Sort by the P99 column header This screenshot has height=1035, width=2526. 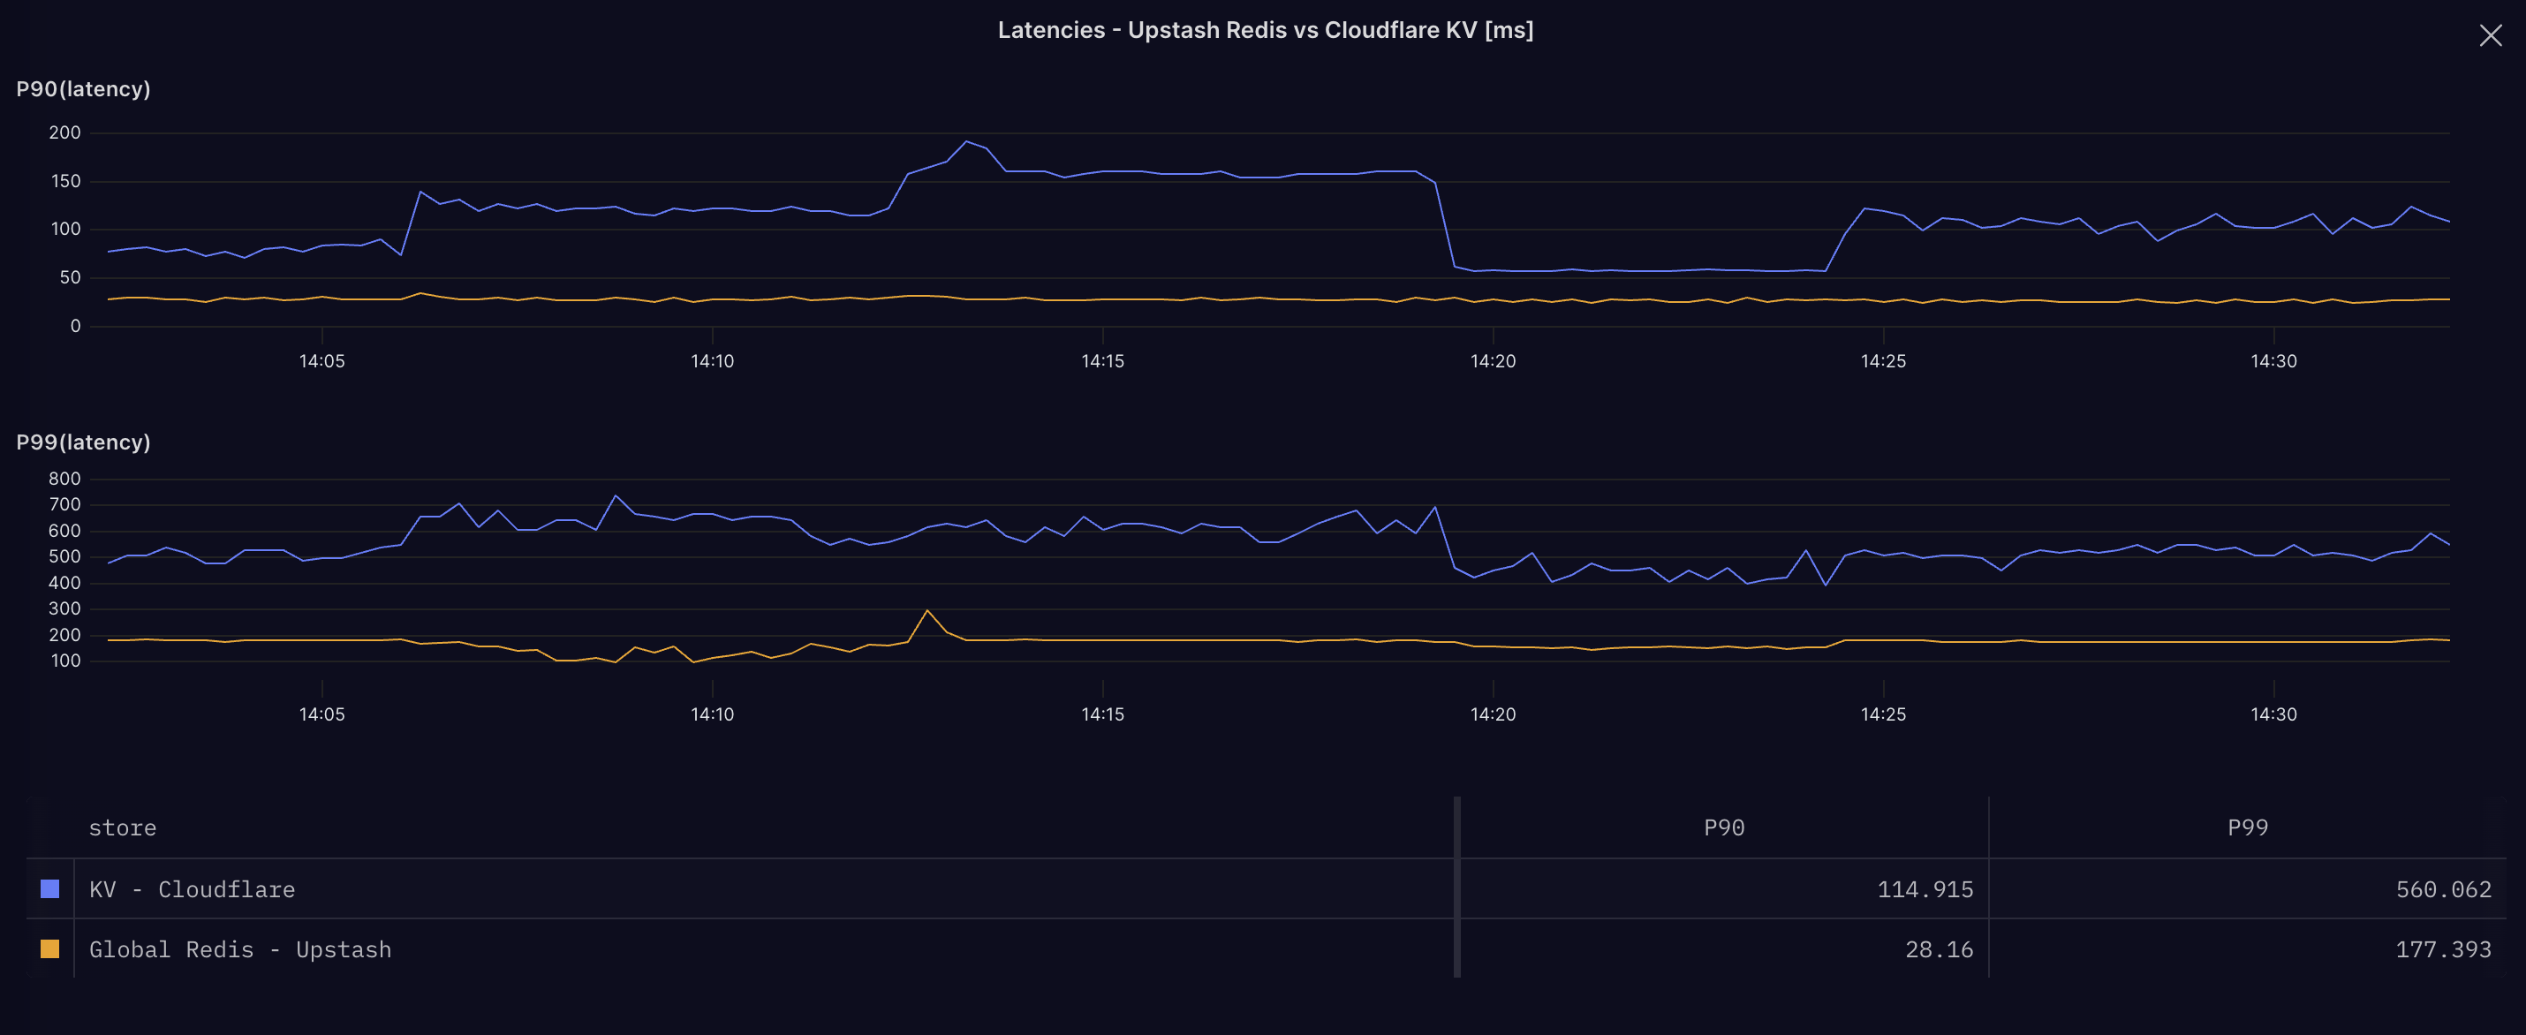click(x=2247, y=828)
